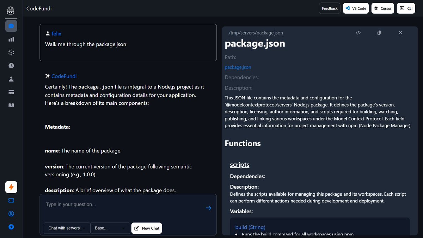This screenshot has width=423, height=238.
Task: Click the Variables: label
Action: coord(241,211)
